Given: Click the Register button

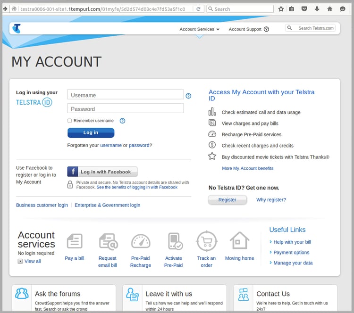Looking at the screenshot, I should 227,200.
